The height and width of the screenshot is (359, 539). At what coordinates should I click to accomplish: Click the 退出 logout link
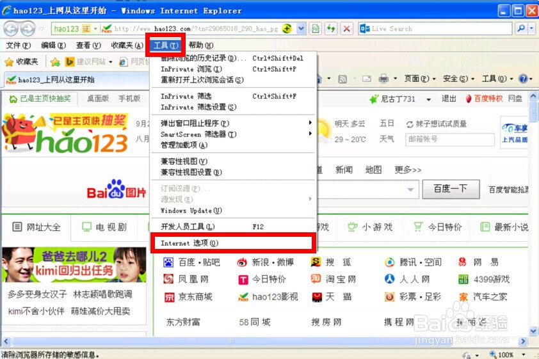[x=449, y=99]
